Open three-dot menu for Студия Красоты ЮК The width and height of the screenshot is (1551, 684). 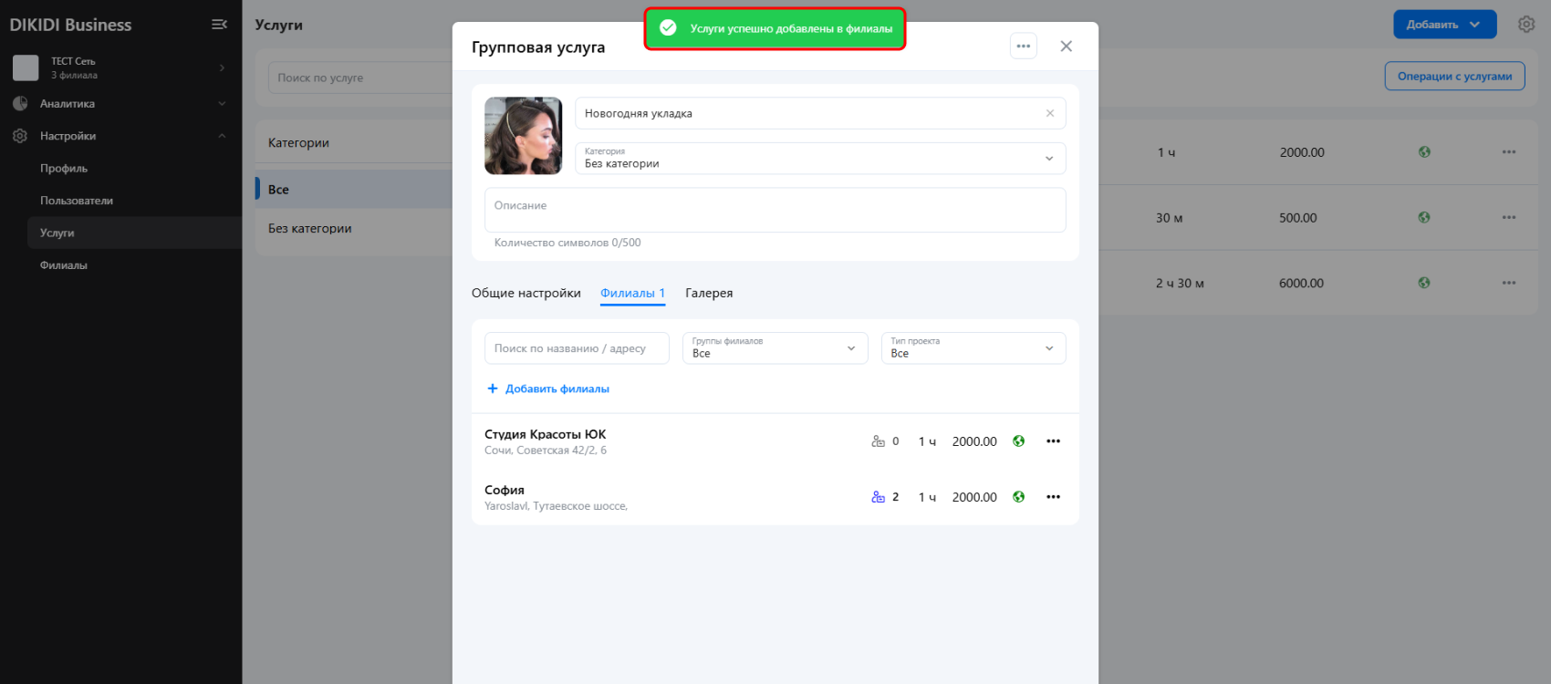coord(1053,441)
